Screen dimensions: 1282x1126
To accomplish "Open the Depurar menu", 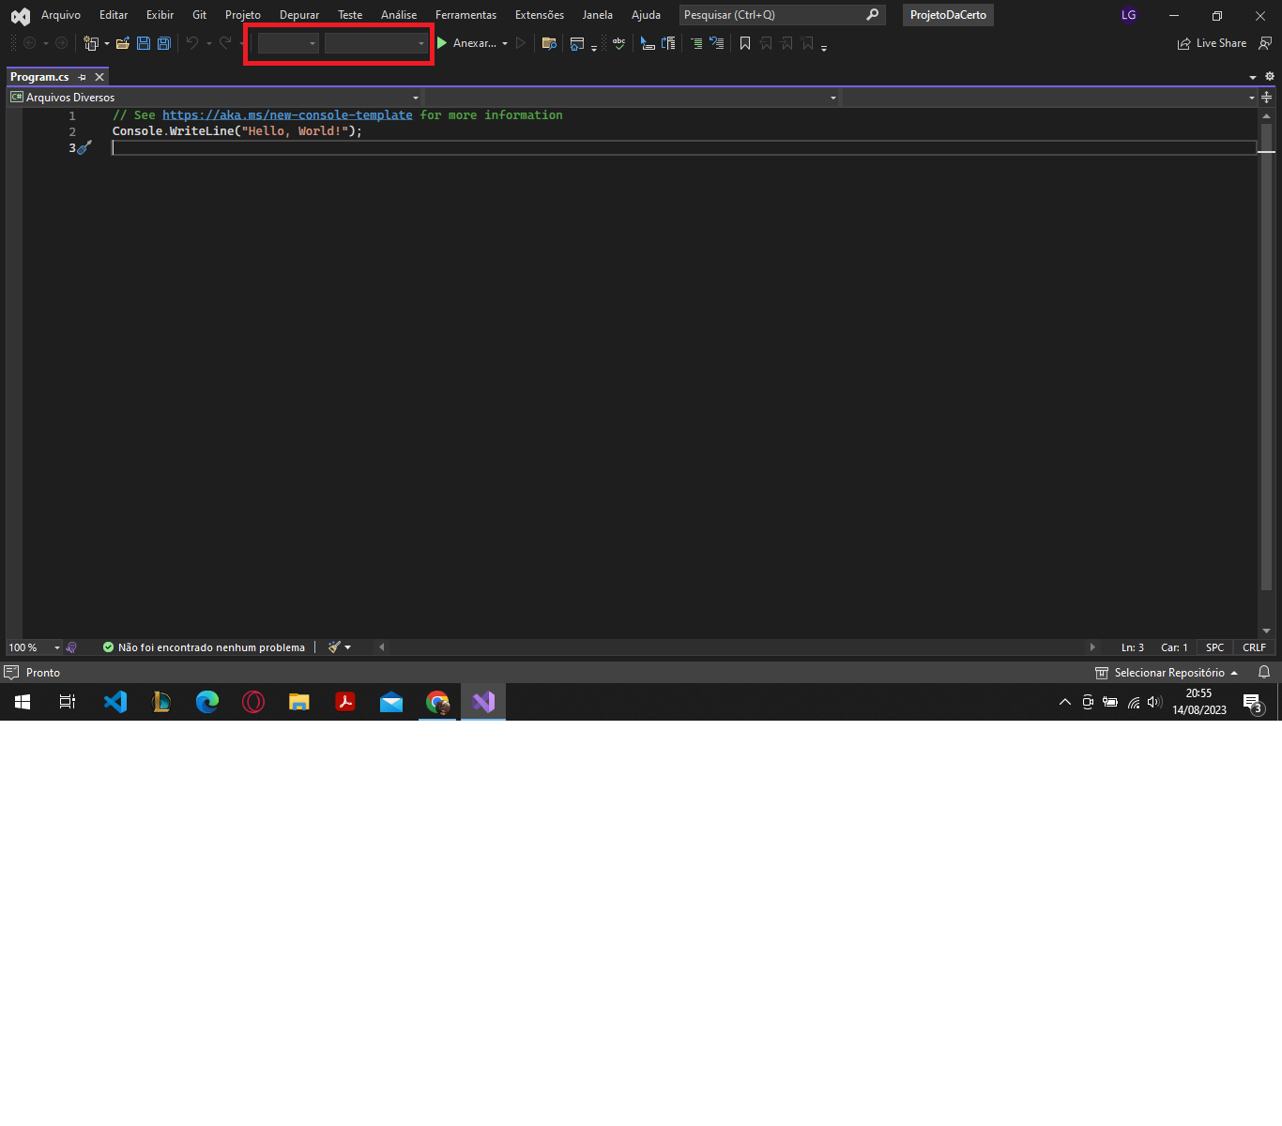I will point(299,15).
